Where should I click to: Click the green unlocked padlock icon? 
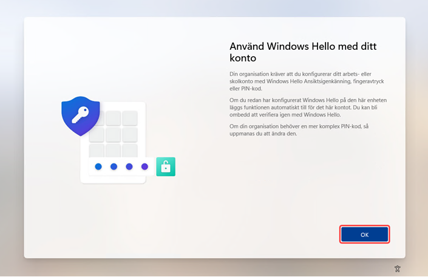click(165, 166)
